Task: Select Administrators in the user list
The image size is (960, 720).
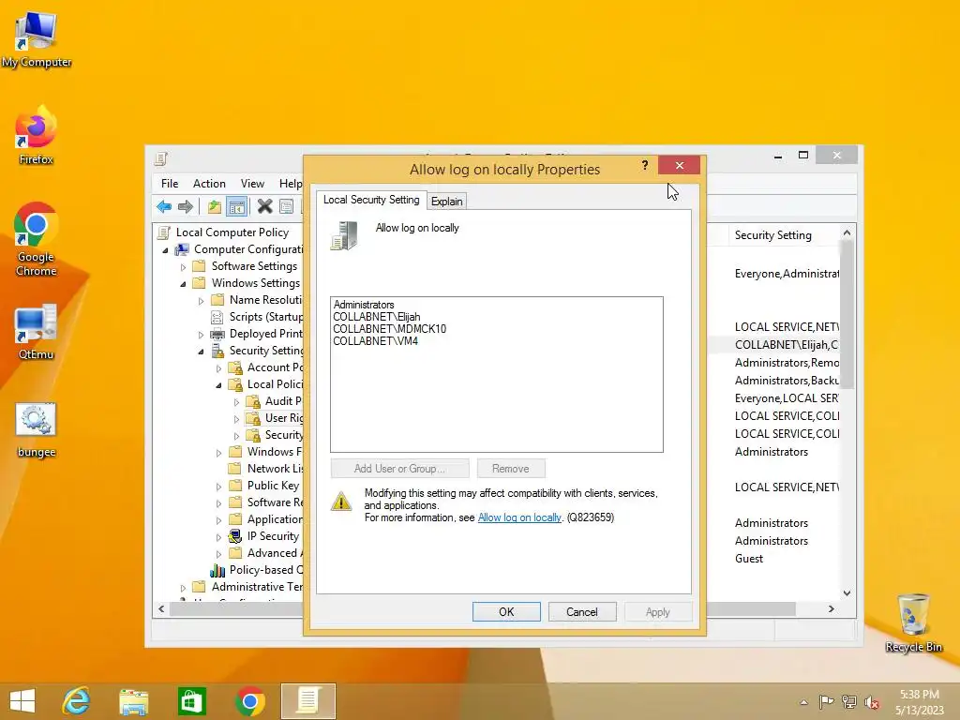Action: pos(364,305)
